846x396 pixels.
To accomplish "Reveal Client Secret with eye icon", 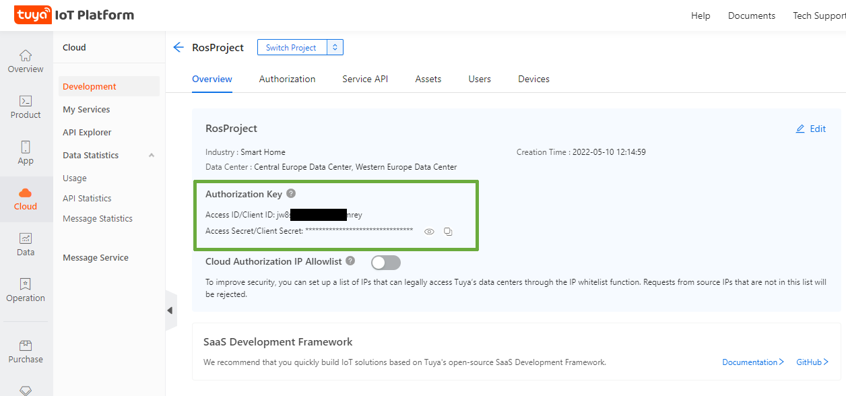I will pyautogui.click(x=429, y=232).
